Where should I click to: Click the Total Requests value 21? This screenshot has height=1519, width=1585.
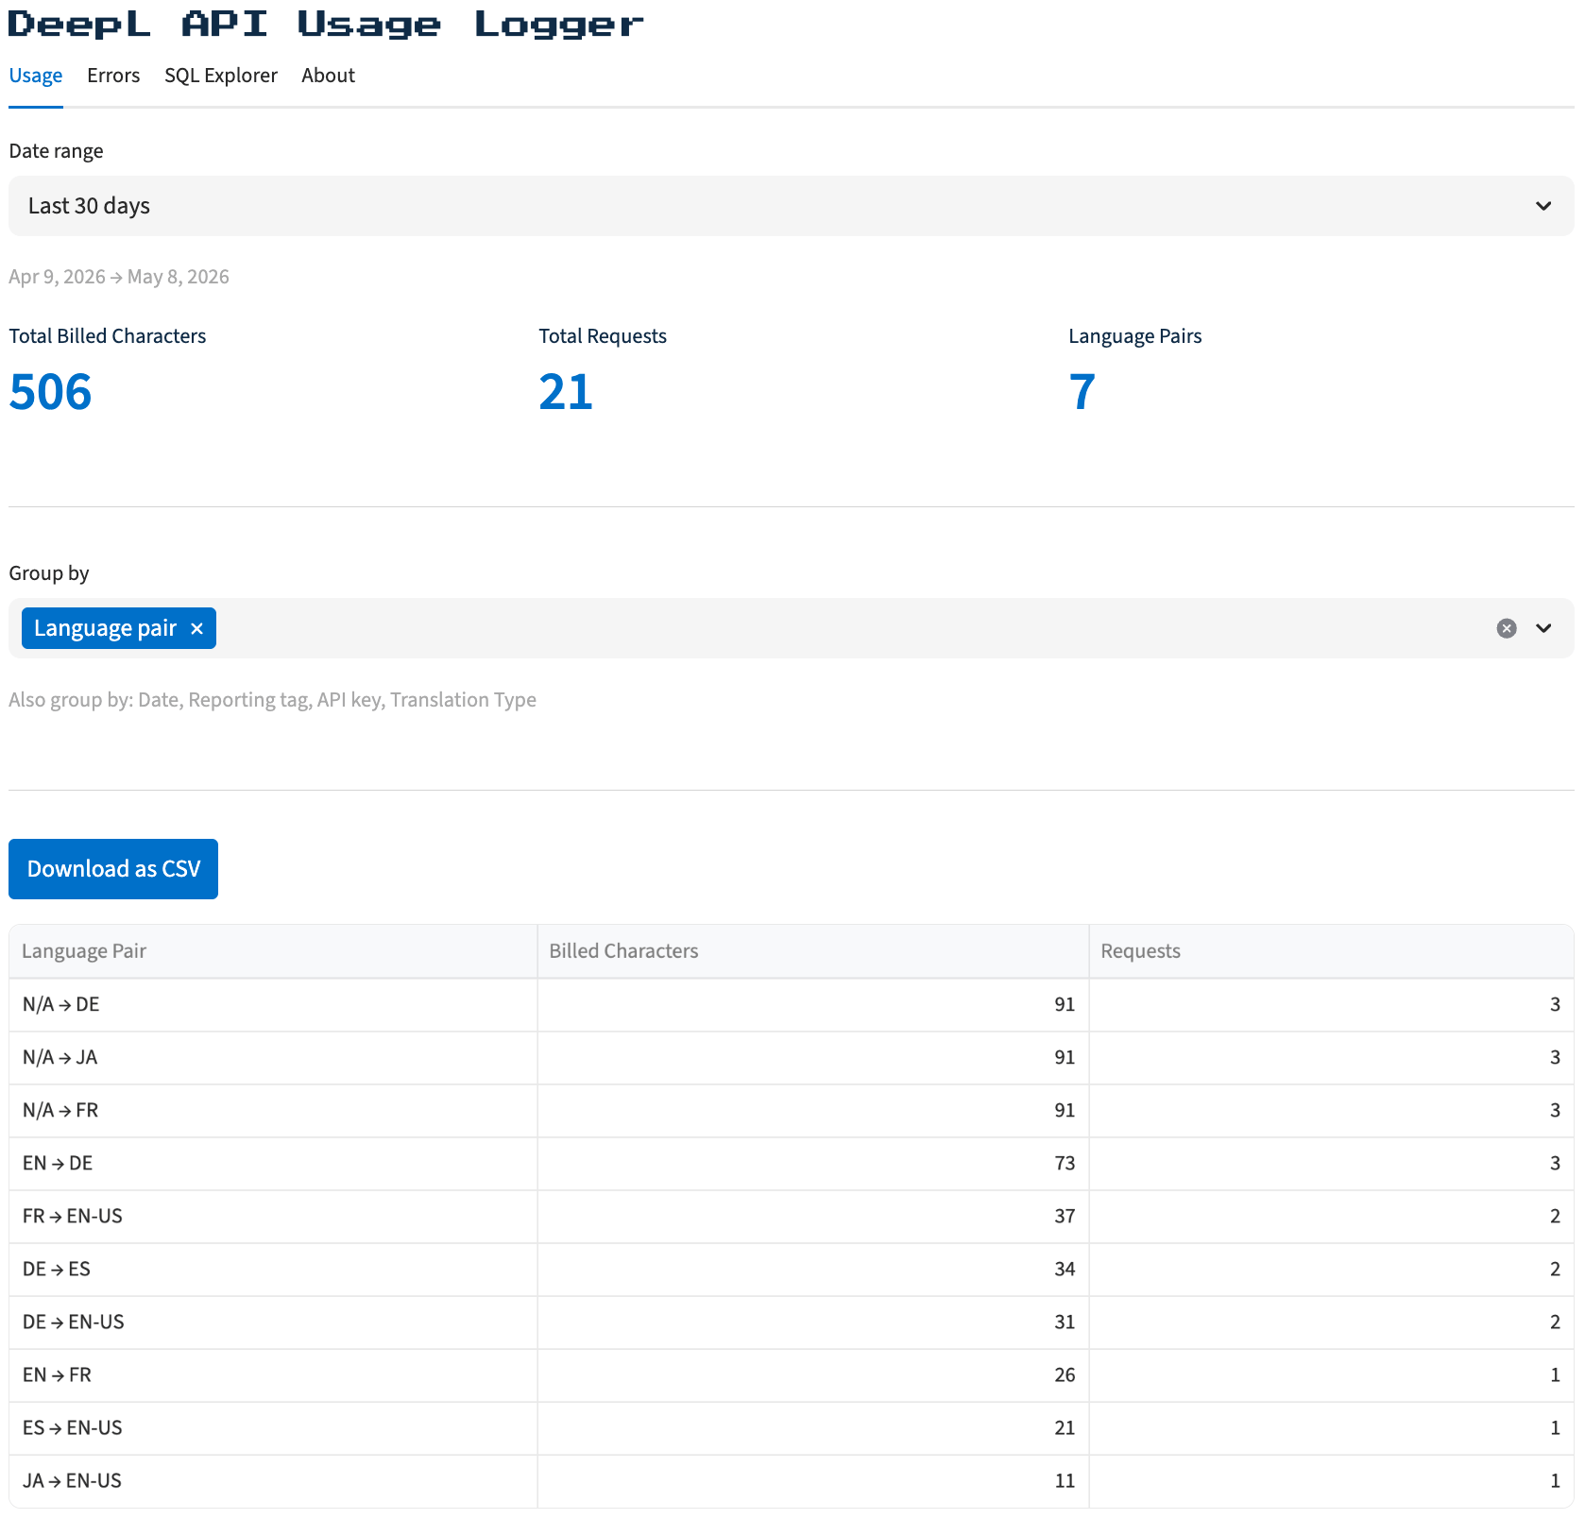(x=566, y=392)
